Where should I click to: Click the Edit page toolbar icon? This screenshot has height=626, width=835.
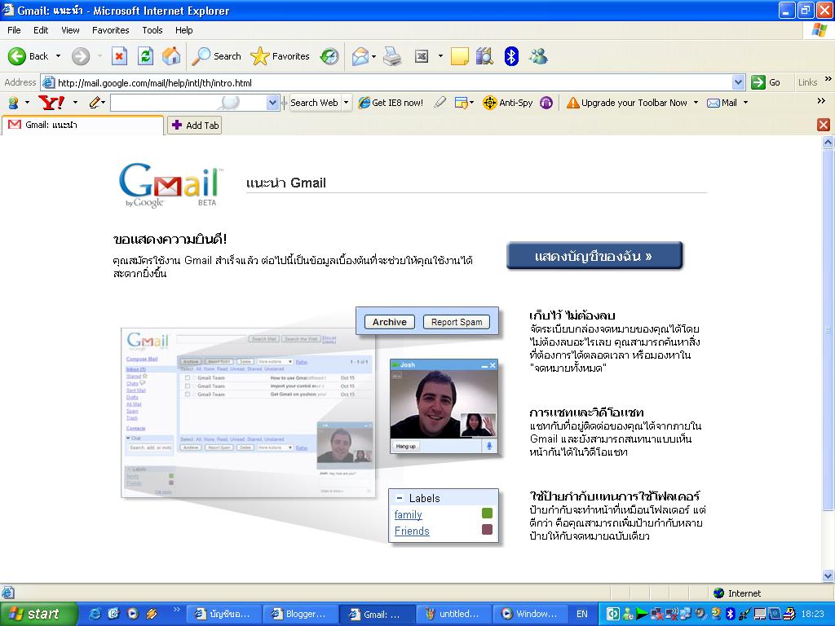pyautogui.click(x=422, y=56)
